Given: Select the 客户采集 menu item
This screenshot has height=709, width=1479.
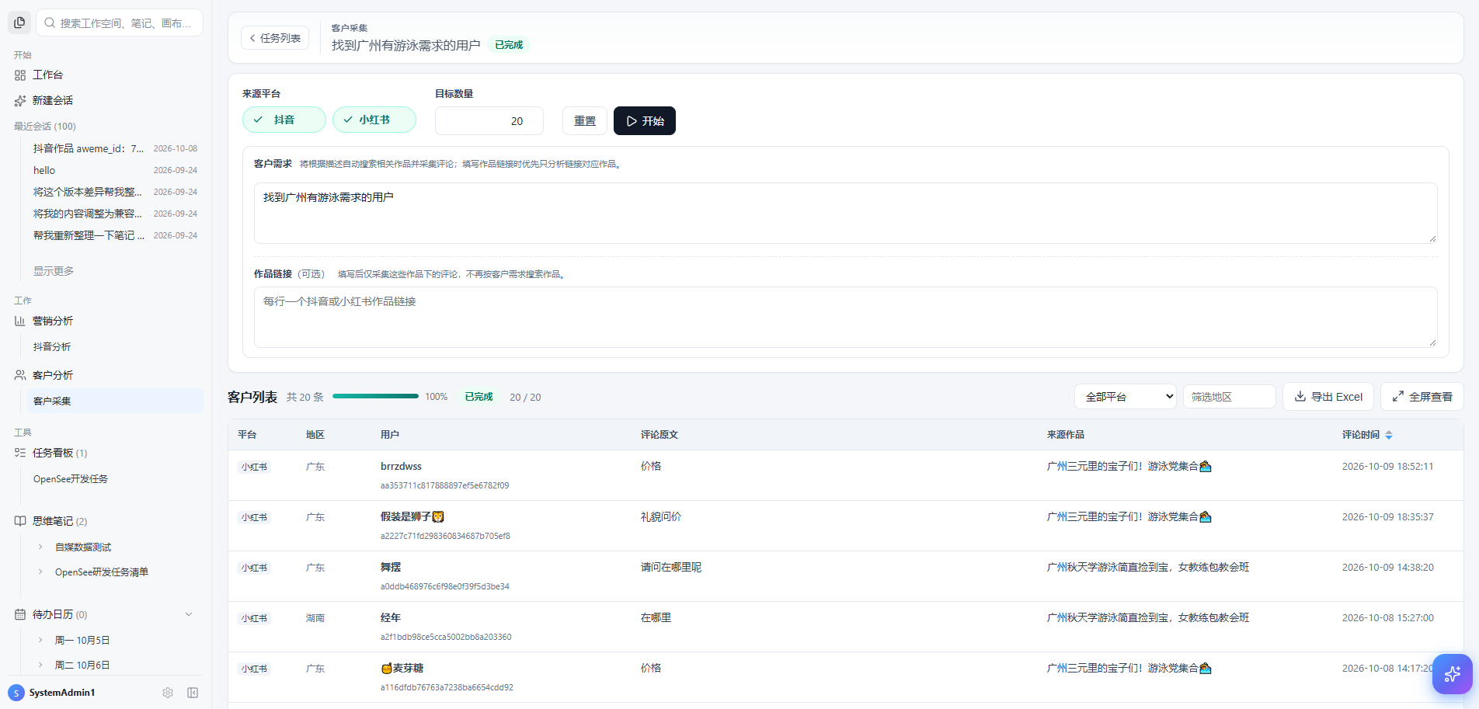Looking at the screenshot, I should tap(115, 401).
